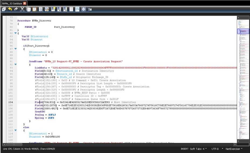Click the horizontal scrollbar thumb
The width and height of the screenshot is (250, 153).
14,145
